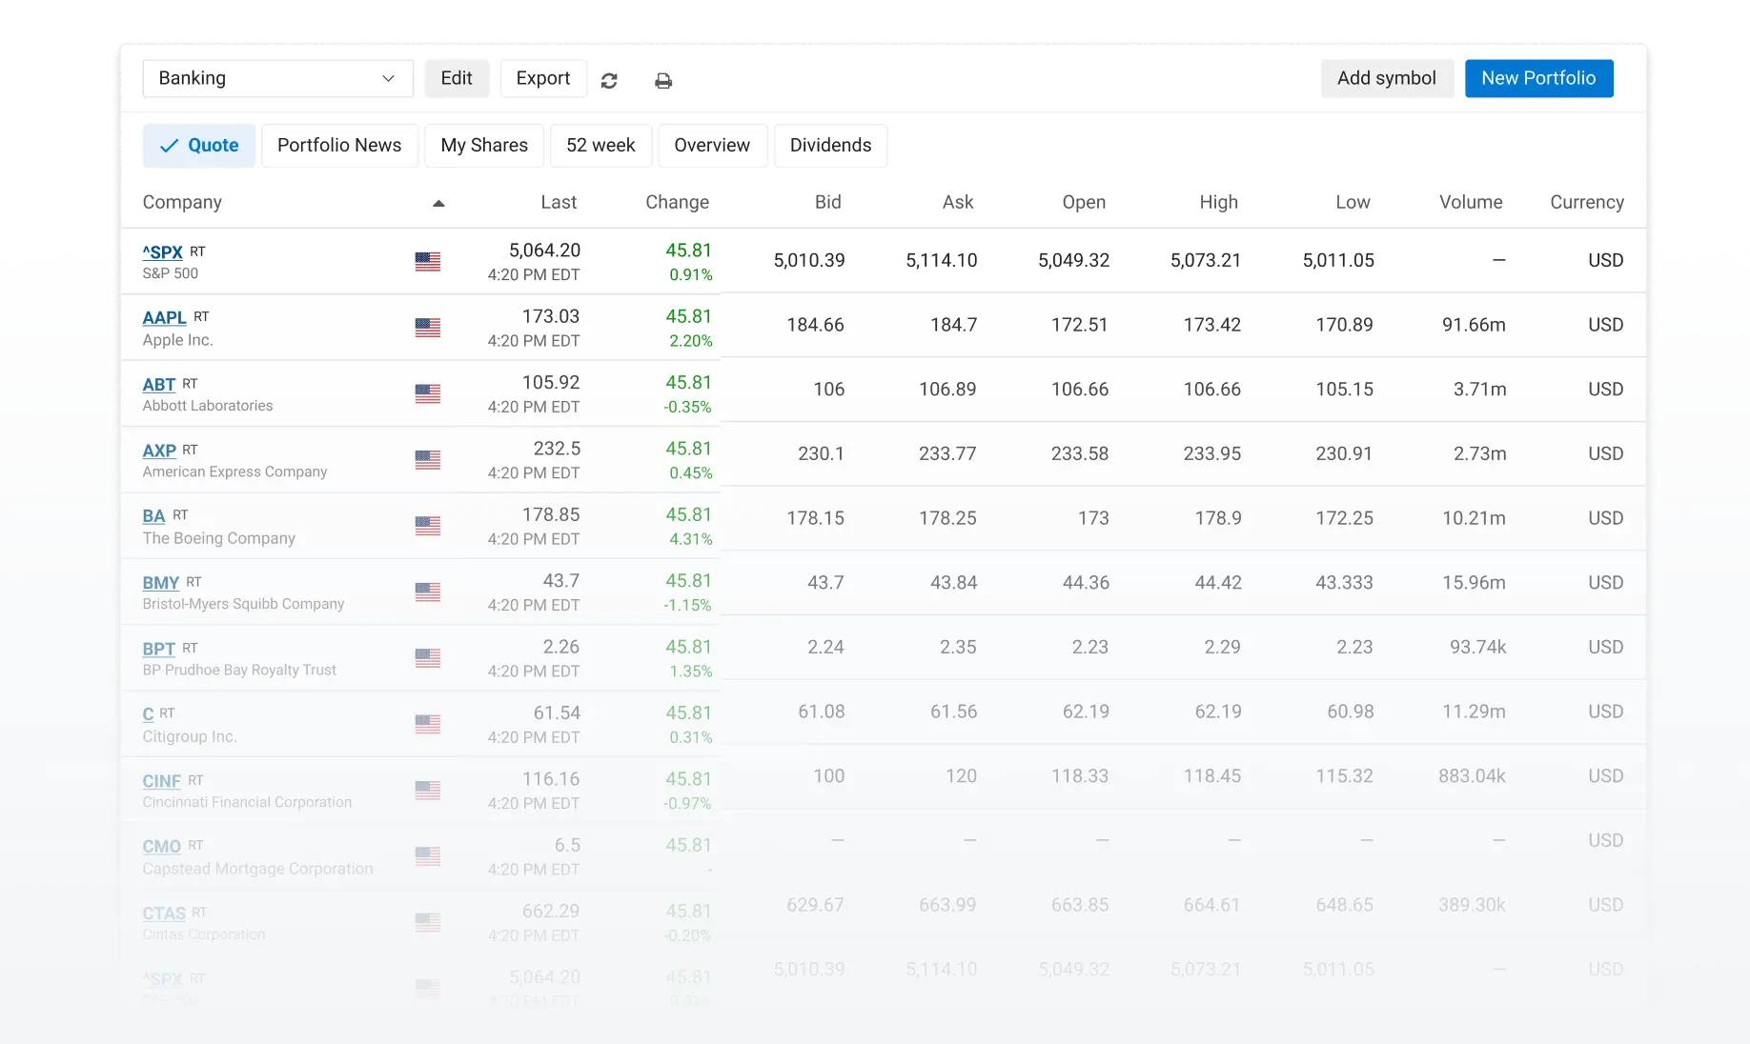Click Citigroup ask value 61.56
This screenshot has height=1044, width=1750.
coord(954,712)
